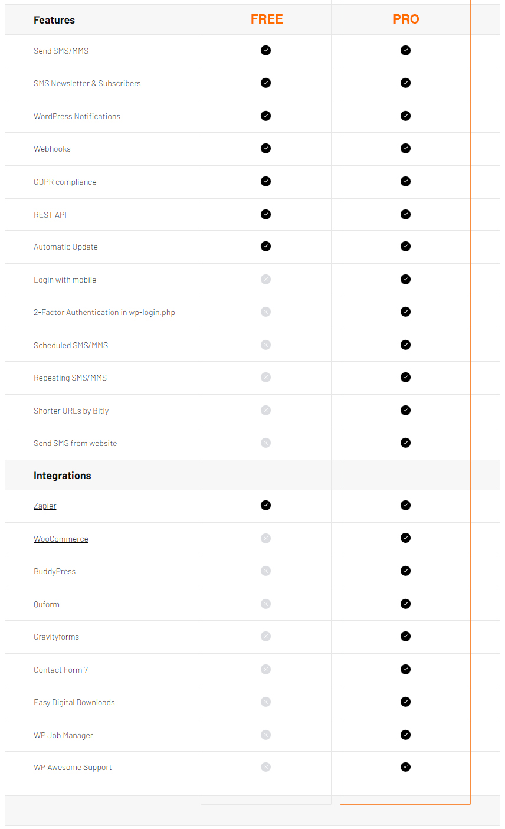Click the PRO checkmark for WP Job Manager

coord(405,735)
